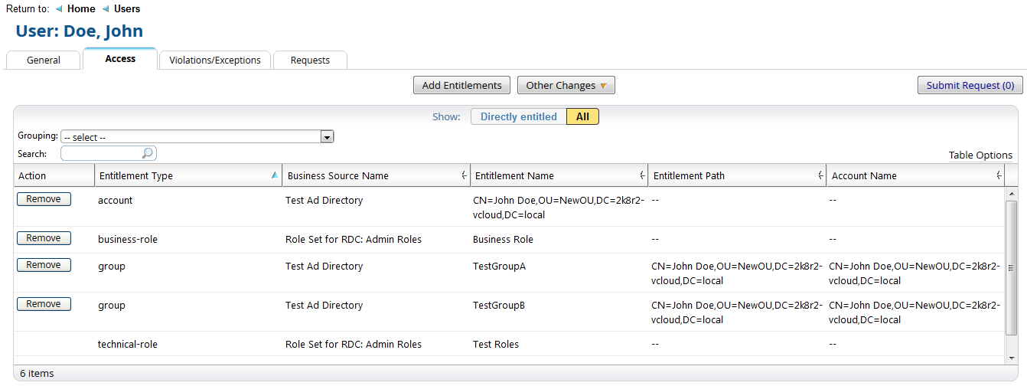Open the Violations/Exceptions tab
The width and height of the screenshot is (1027, 386).
[215, 60]
